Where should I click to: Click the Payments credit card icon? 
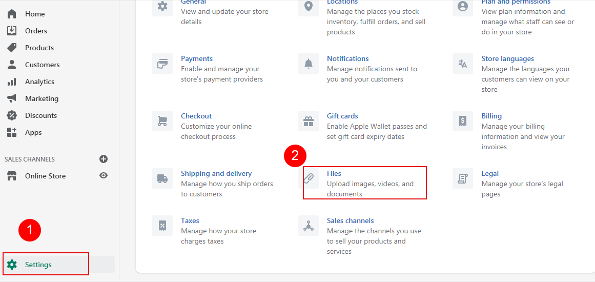(x=162, y=64)
